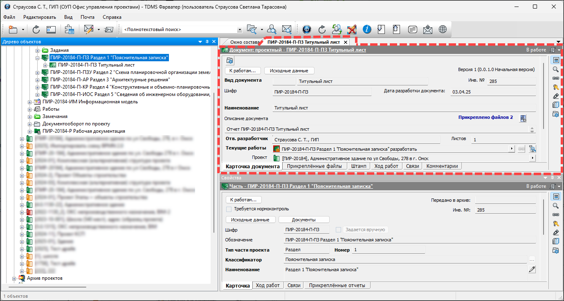Click the key icon in document sidebar

tap(555, 87)
